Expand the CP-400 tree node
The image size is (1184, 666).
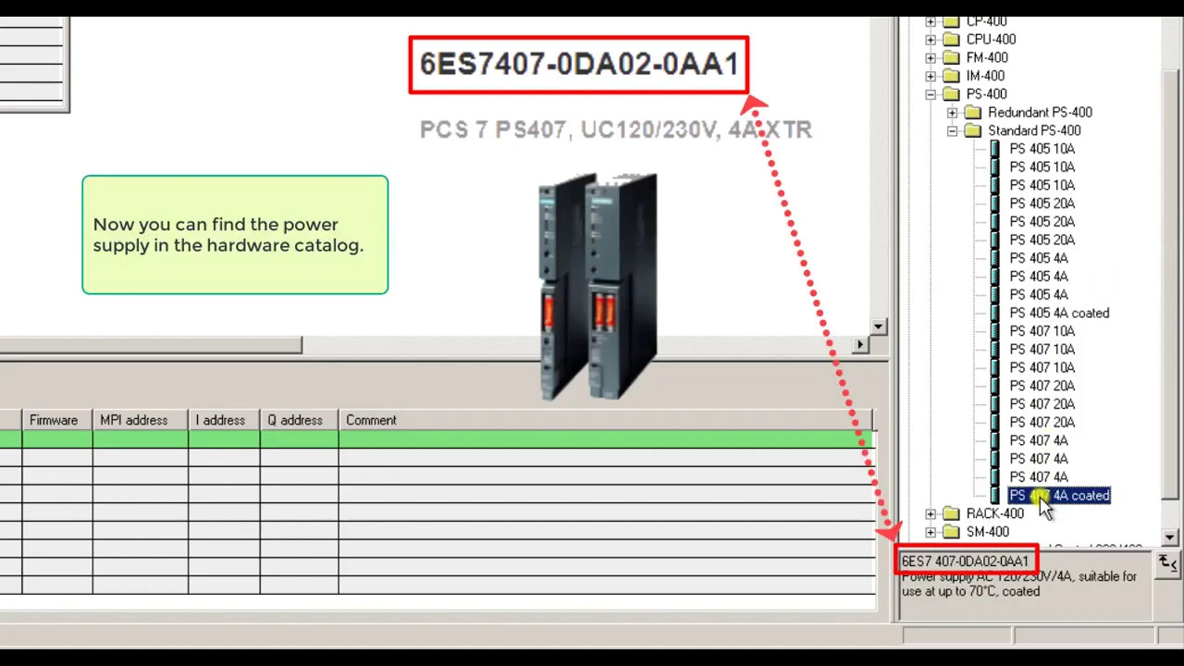point(931,21)
